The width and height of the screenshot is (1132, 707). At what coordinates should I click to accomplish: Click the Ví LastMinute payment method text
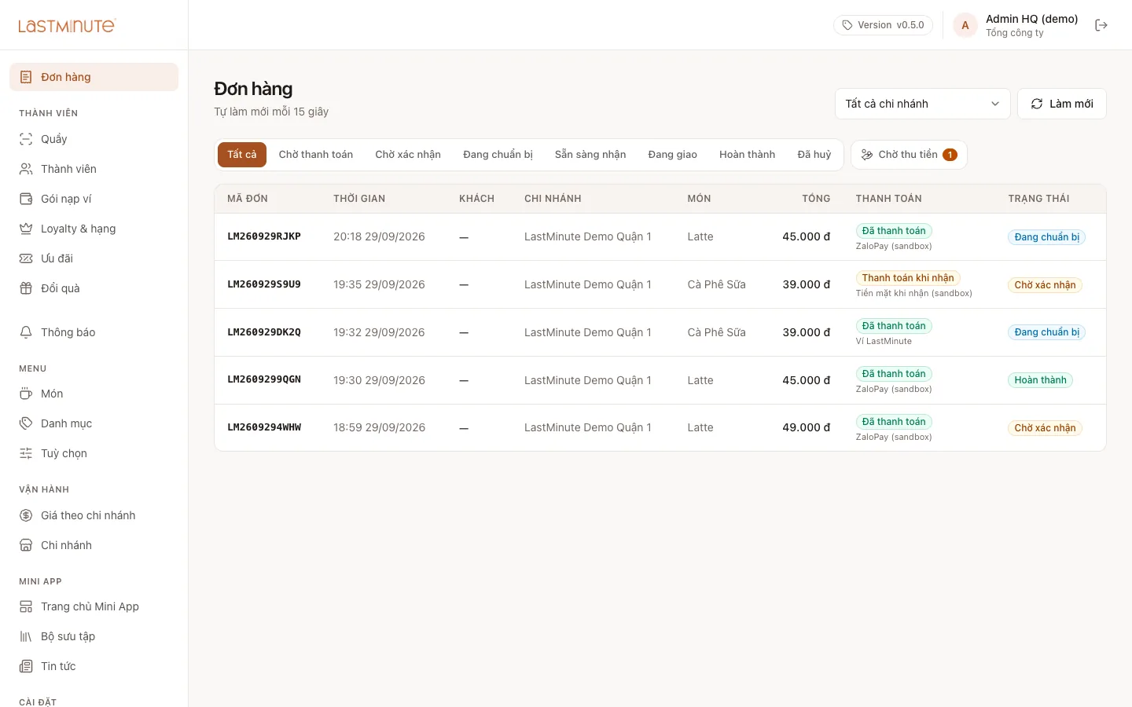pos(884,342)
